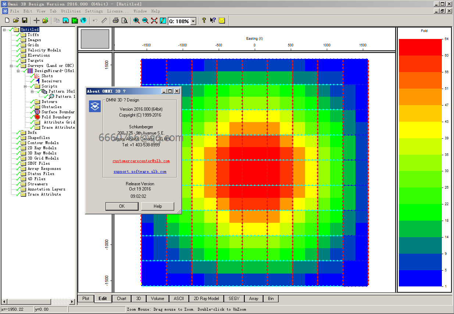Open the Utilities menu

71,11
